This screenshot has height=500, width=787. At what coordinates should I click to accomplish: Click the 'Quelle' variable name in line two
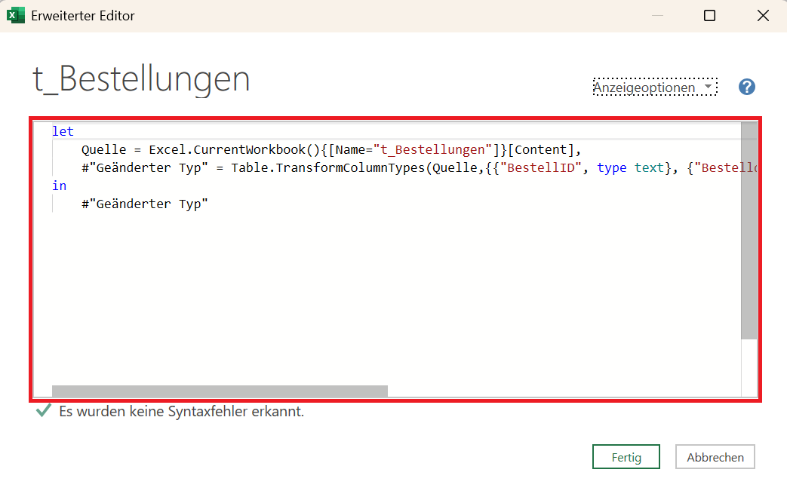[x=103, y=149]
